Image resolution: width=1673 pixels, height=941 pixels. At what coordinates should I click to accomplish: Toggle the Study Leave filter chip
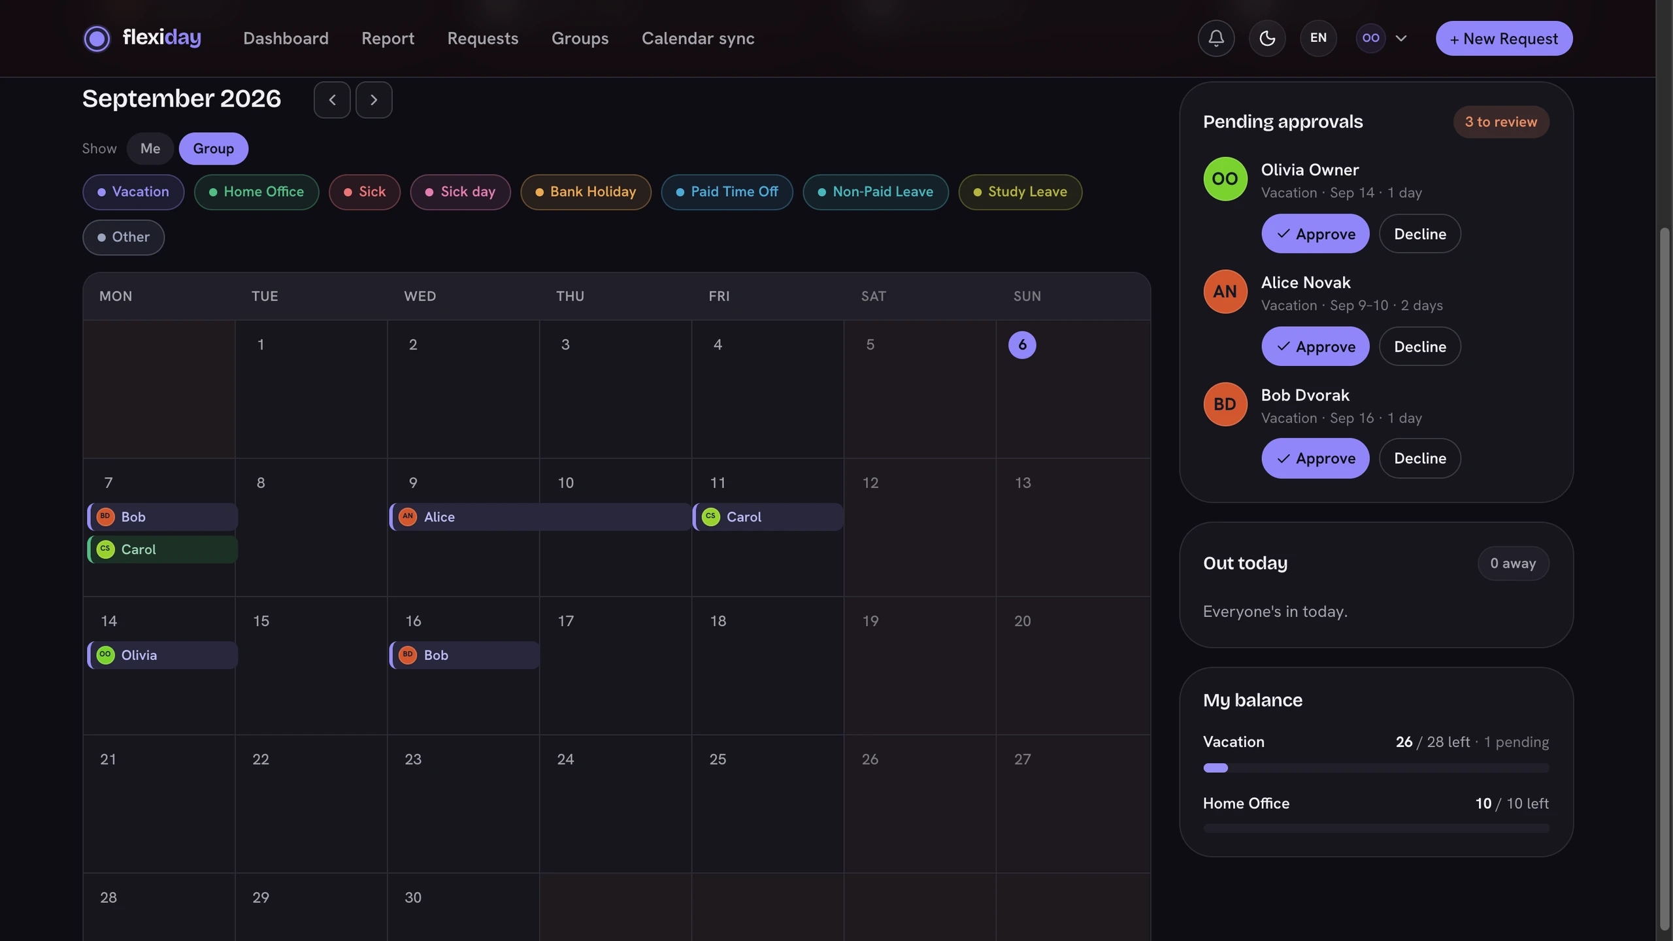(1020, 191)
